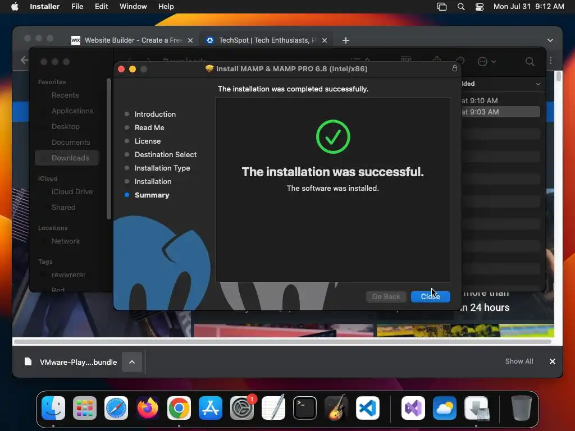
Task: Open Control Center from the menu bar
Action: pyautogui.click(x=480, y=7)
